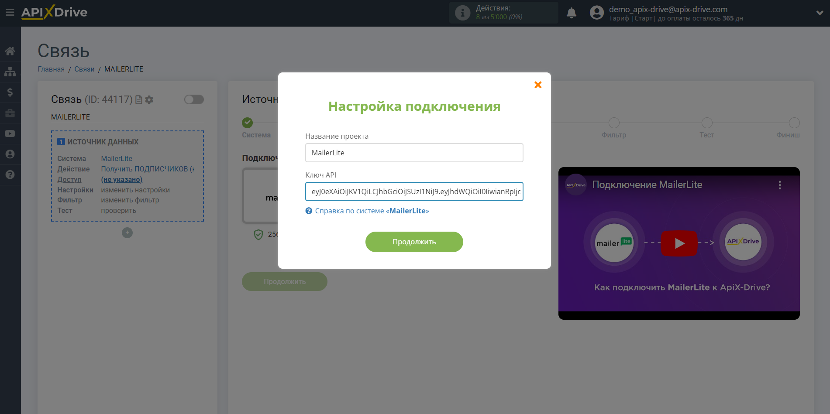Open the Связи breadcrumb link
The height and width of the screenshot is (414, 830).
point(84,69)
